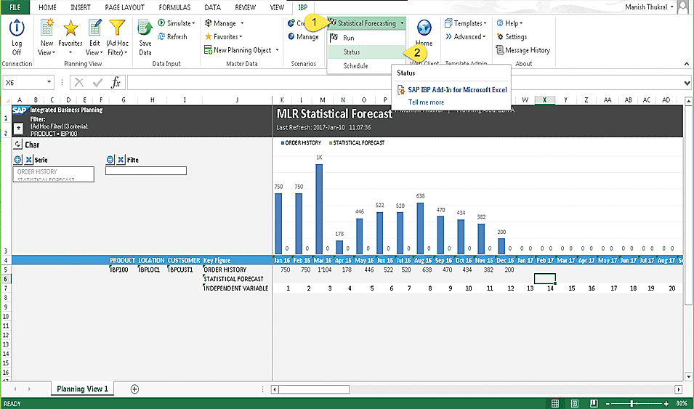
Task: Expand the Templates dropdown
Action: coord(485,23)
